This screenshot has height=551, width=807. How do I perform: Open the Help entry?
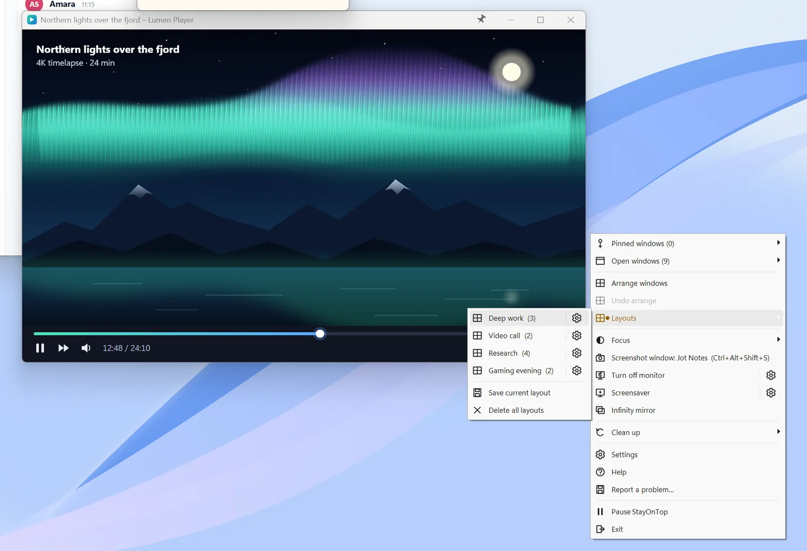coord(688,472)
